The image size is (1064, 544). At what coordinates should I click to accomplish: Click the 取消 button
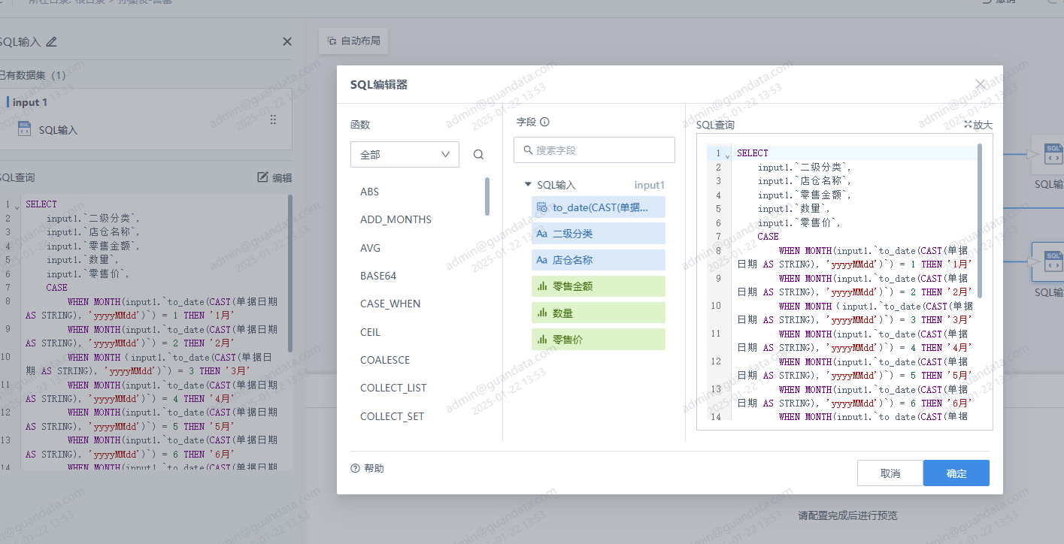[890, 473]
